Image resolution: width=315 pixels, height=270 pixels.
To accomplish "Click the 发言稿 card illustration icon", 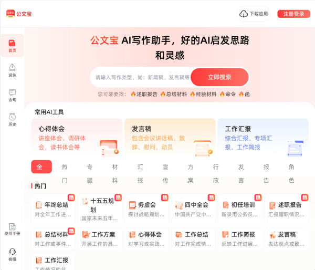I will click(203, 148).
